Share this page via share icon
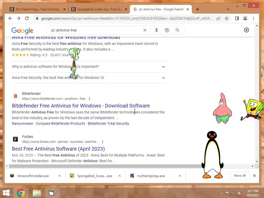The height and width of the screenshot is (198, 264). click(218, 18)
